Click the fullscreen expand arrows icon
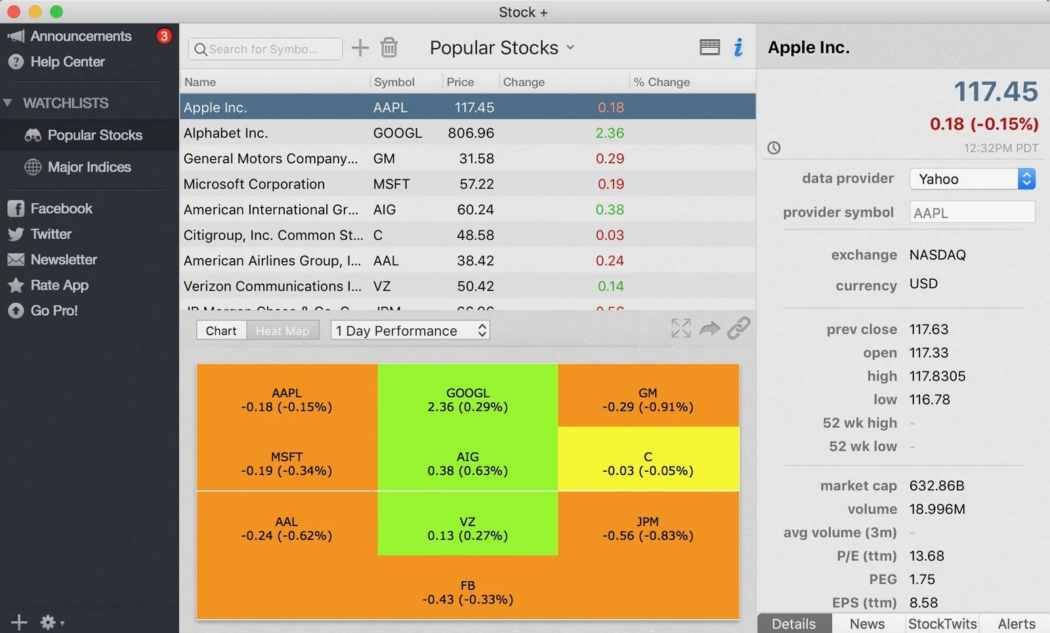The height and width of the screenshot is (633, 1050). tap(681, 328)
